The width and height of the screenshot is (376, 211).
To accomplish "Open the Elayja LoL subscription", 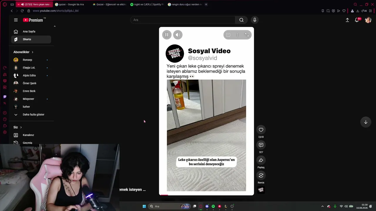I will [x=31, y=68].
